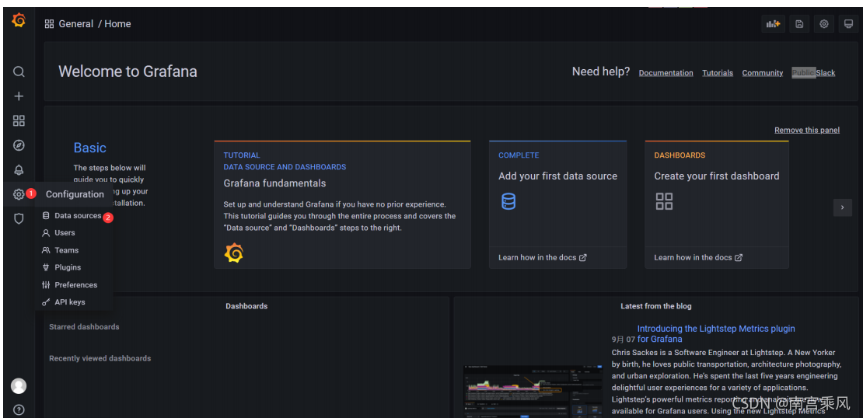Open the Search magnifier icon
The width and height of the screenshot is (863, 418).
click(19, 72)
